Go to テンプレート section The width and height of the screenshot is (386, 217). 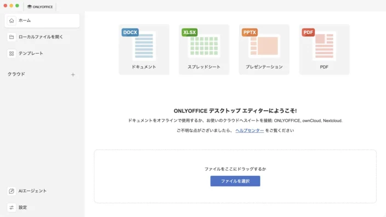(42, 53)
